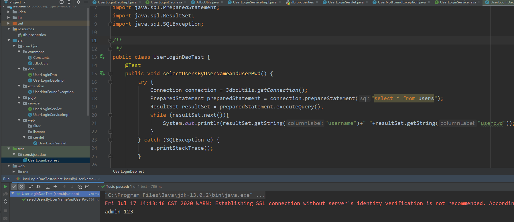Image resolution: width=514 pixels, height=222 pixels.
Task: Collapse UserLoginDaoTest node in test results
Action: coord(13,193)
